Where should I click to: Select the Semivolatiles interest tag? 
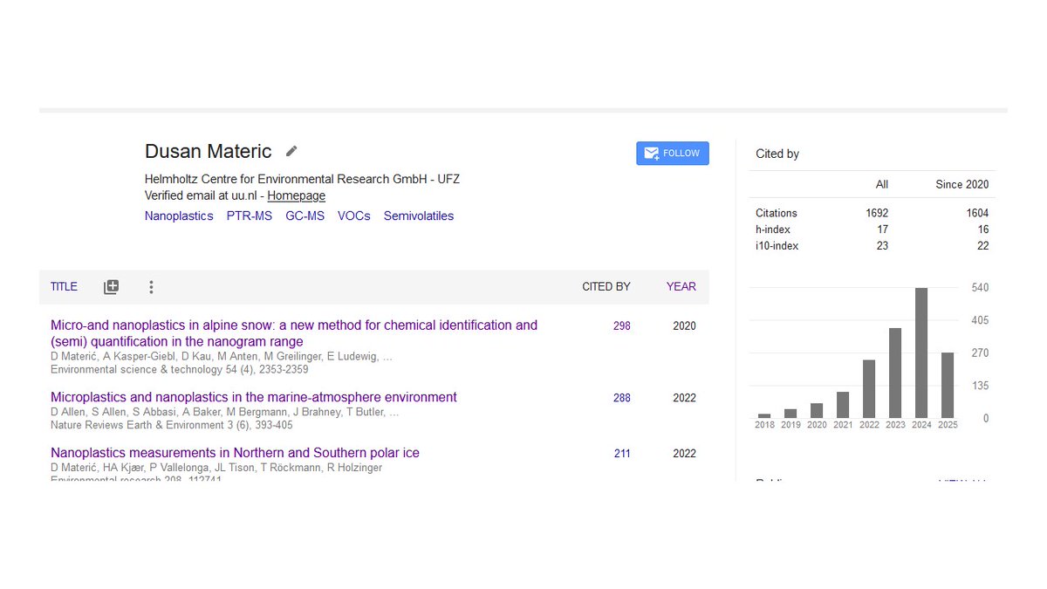[419, 216]
